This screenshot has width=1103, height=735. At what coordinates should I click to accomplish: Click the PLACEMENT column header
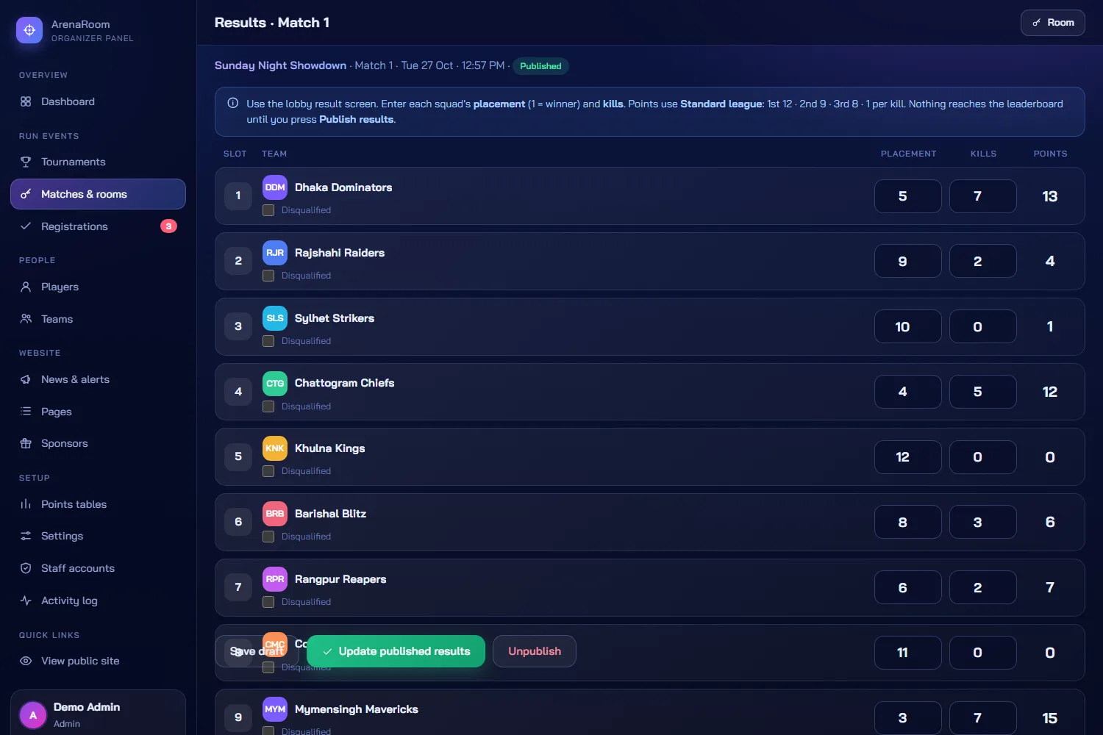point(909,154)
